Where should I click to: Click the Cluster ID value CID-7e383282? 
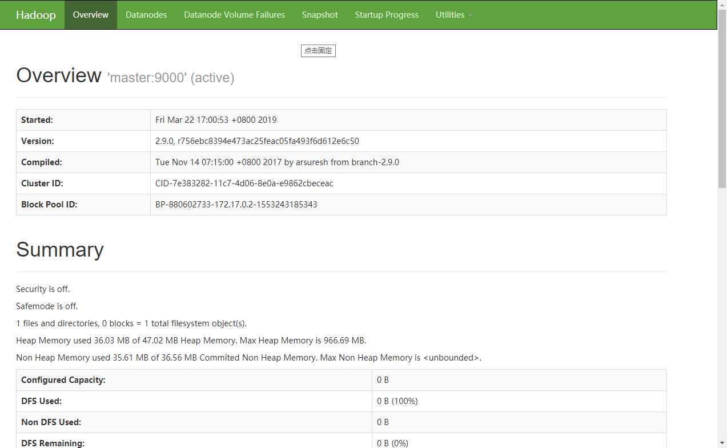pyautogui.click(x=244, y=183)
